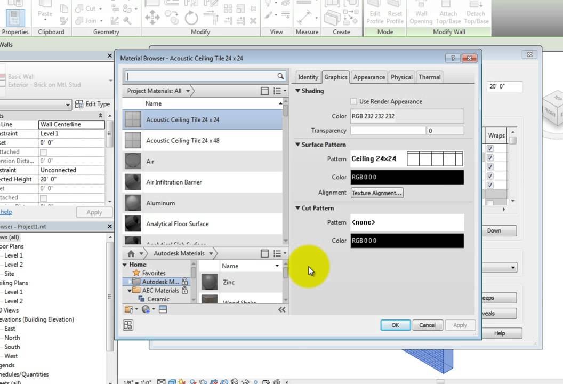This screenshot has width=563, height=384.
Task: Click the Match Type Properties clipboard icon
Action: (x=65, y=21)
